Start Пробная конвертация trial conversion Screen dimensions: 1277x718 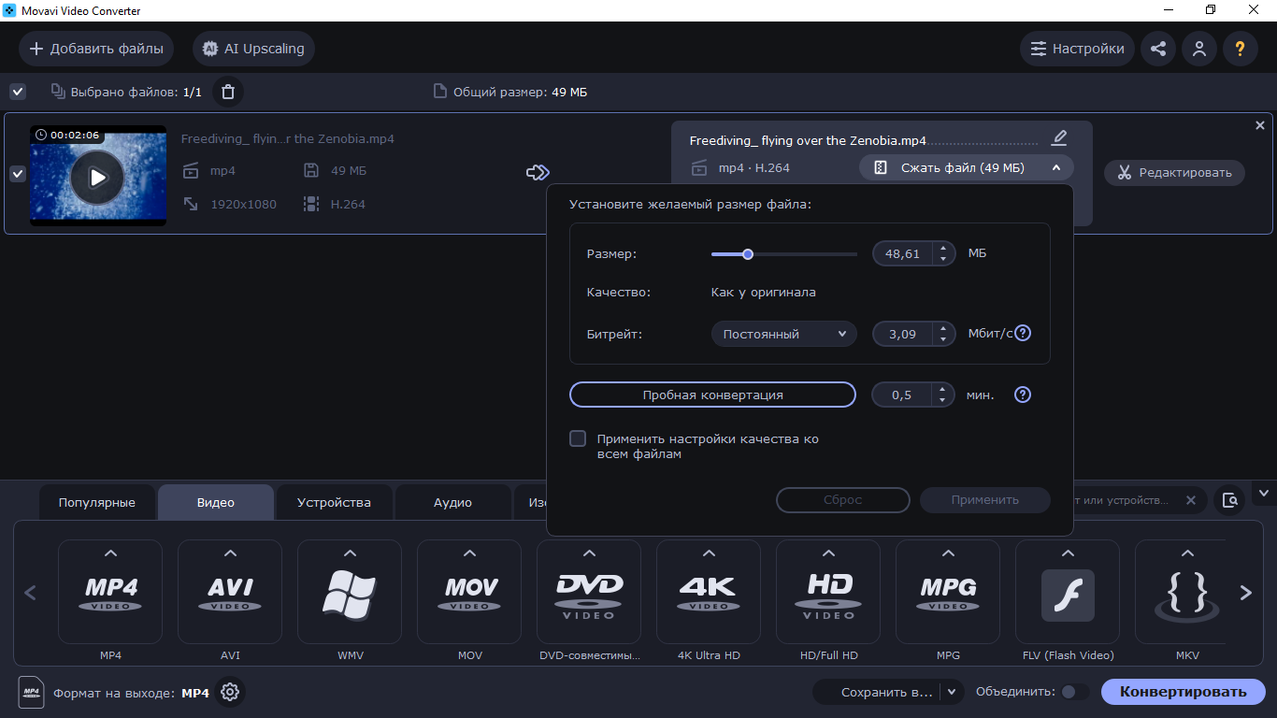(712, 395)
